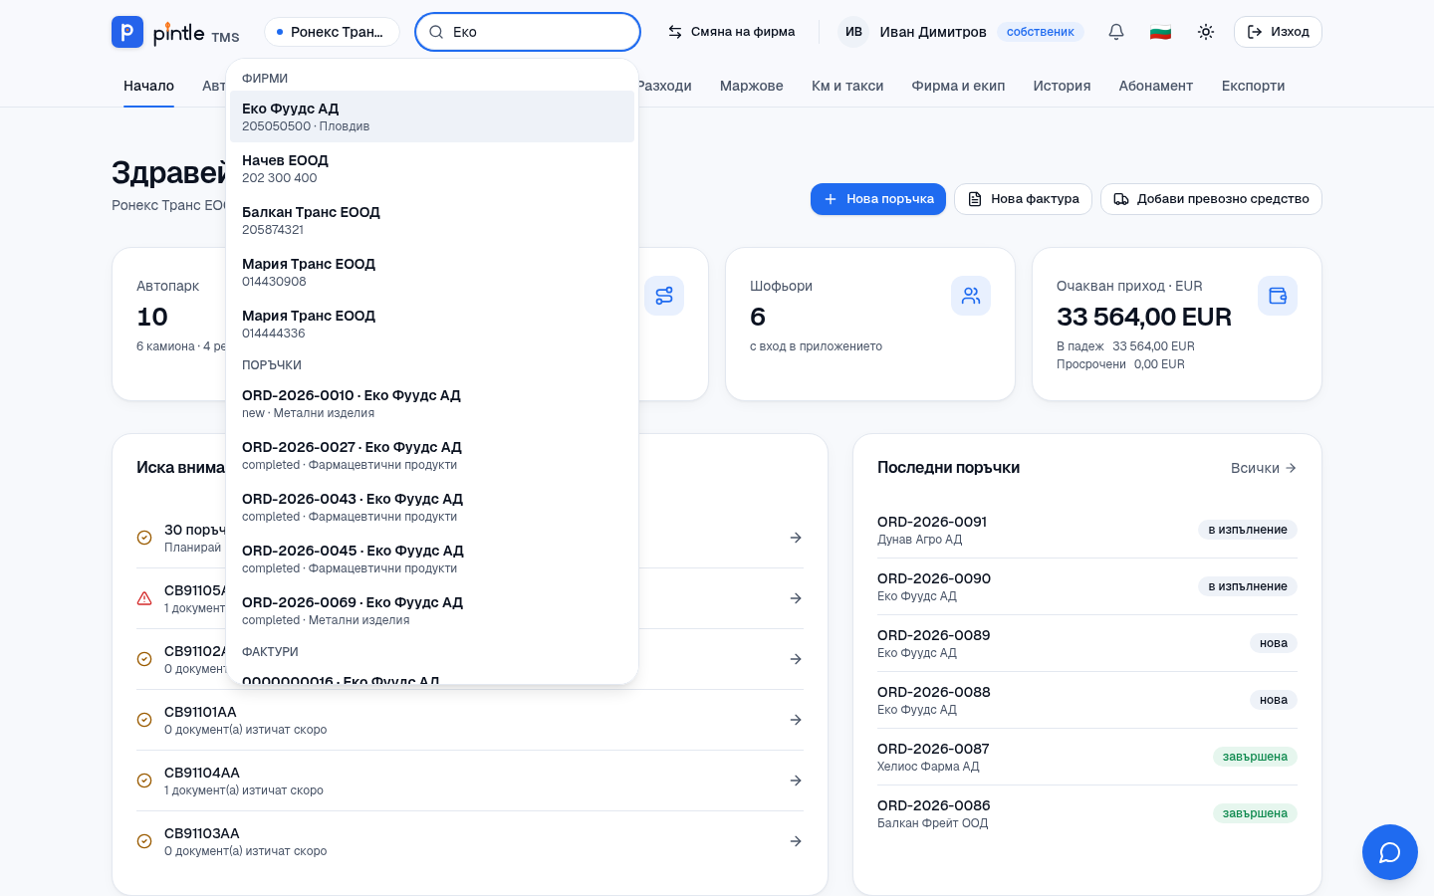The height and width of the screenshot is (896, 1434).
Task: Click the expected income wallet icon
Action: click(x=1278, y=296)
